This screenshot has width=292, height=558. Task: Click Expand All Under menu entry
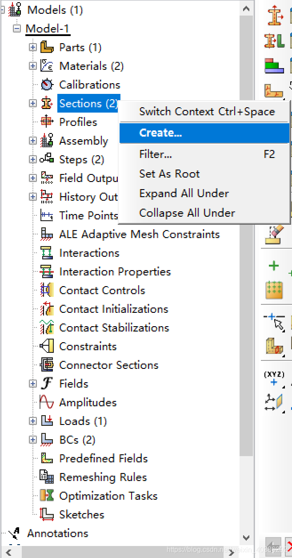tap(184, 194)
